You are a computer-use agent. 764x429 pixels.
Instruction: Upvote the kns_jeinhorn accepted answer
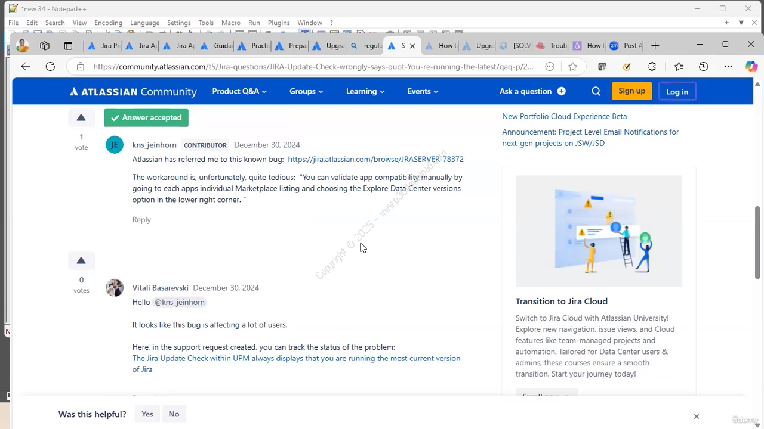point(81,117)
